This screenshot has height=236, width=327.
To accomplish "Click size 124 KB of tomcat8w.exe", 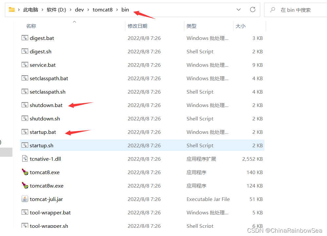I will coord(255,186).
